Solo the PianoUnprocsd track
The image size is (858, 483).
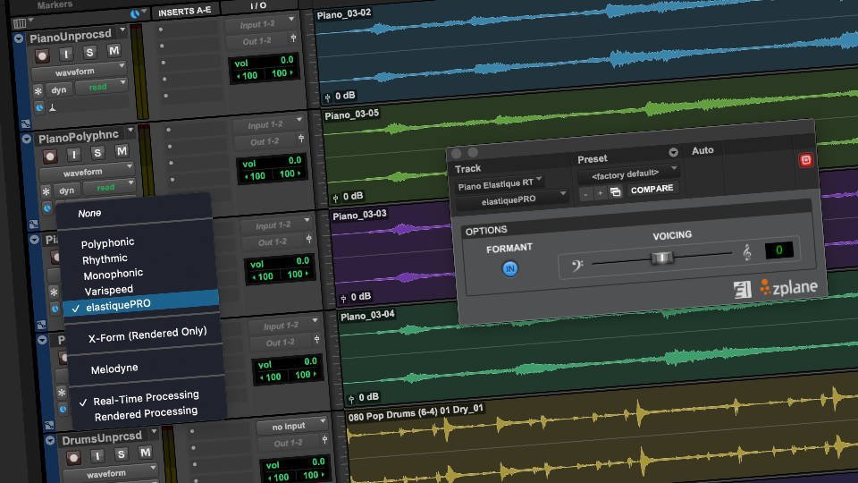coord(89,53)
